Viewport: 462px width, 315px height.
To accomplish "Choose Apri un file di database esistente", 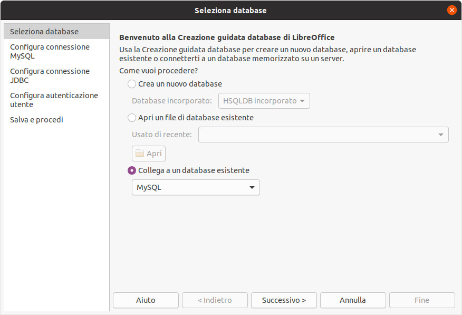I will pos(132,118).
